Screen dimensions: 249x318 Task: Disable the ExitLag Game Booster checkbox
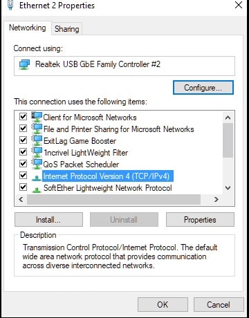click(x=23, y=140)
